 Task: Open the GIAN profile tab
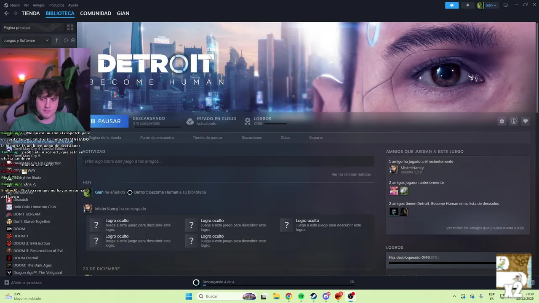pyautogui.click(x=123, y=13)
